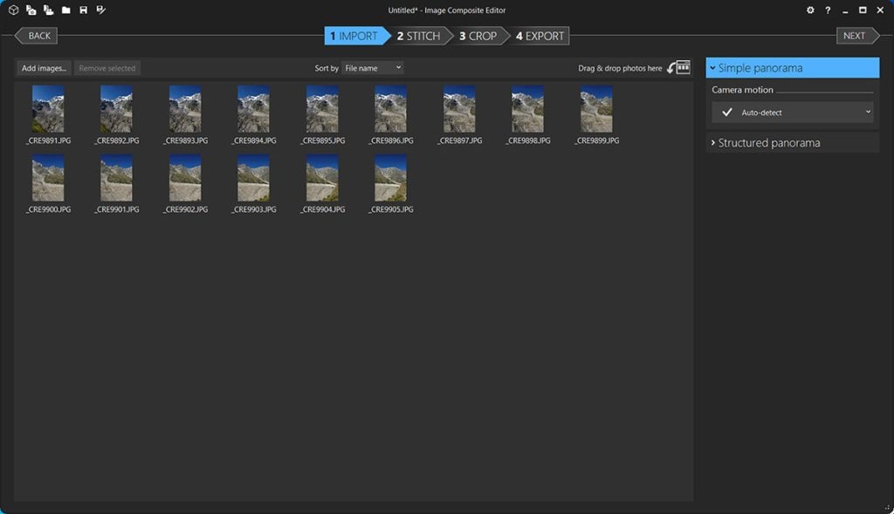Click the new panorama from images icon

point(31,10)
